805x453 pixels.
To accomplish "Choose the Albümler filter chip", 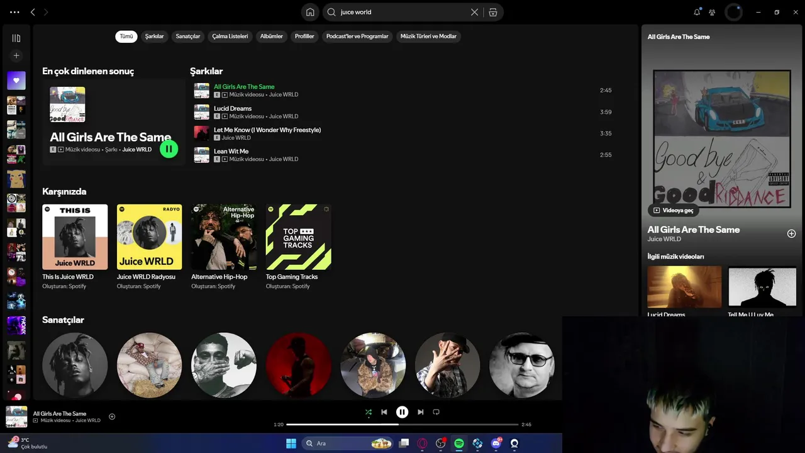I will click(x=271, y=36).
